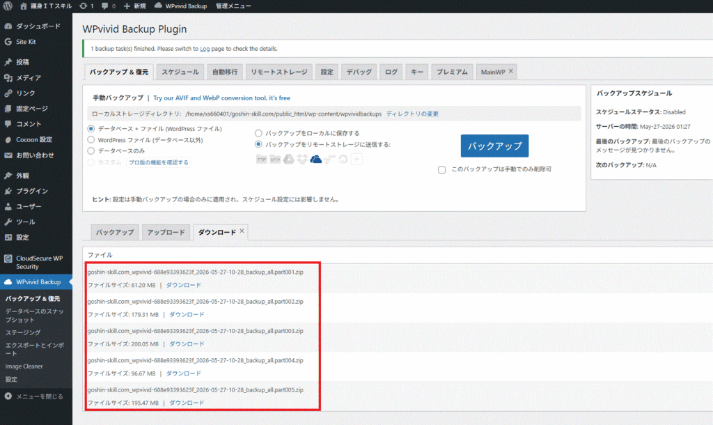Select the blue OneDrive storage icon
The width and height of the screenshot is (713, 425).
[x=315, y=160]
